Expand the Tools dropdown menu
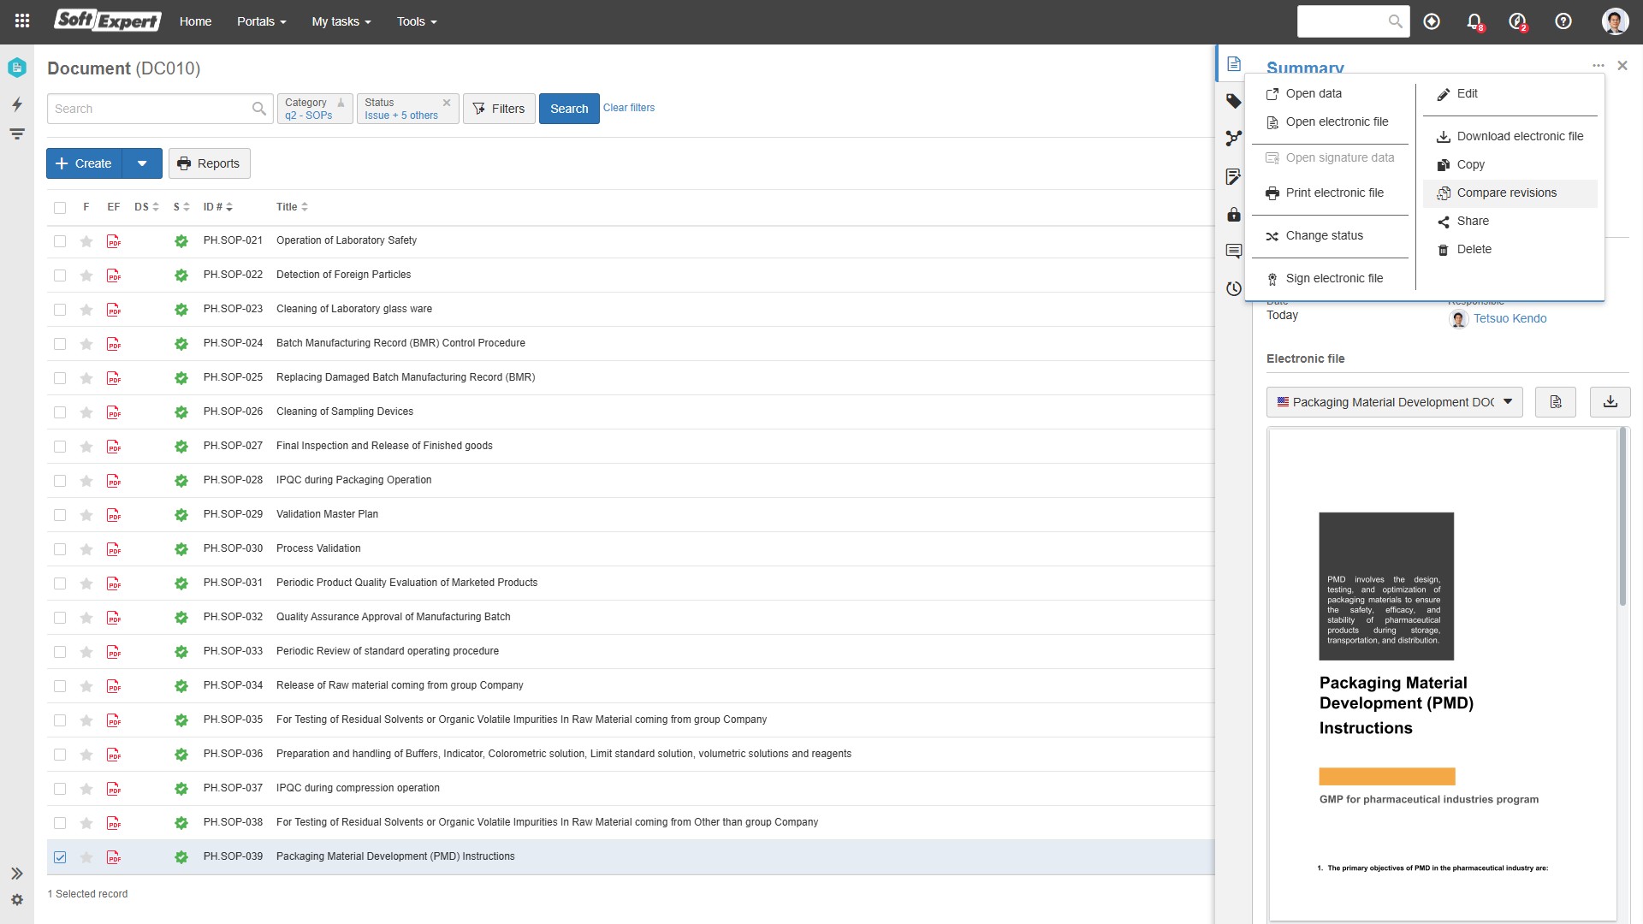 click(417, 21)
